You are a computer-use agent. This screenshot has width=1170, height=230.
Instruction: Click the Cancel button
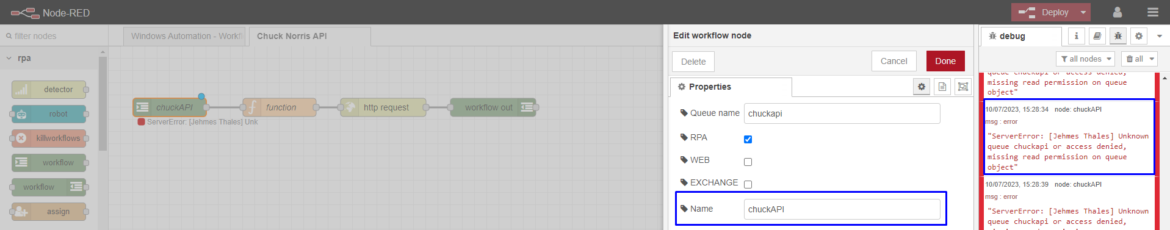point(894,61)
